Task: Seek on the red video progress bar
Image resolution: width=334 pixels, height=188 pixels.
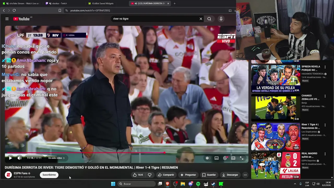Action: (x=86, y=153)
